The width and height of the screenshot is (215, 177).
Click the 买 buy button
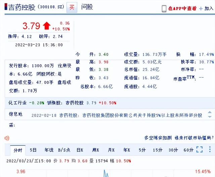[x=72, y=7]
